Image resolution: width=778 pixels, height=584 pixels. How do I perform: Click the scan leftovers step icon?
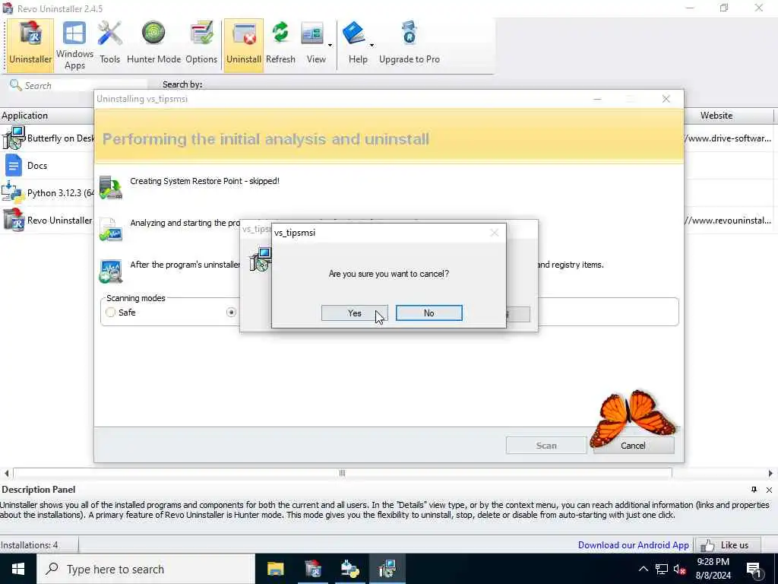pos(110,271)
